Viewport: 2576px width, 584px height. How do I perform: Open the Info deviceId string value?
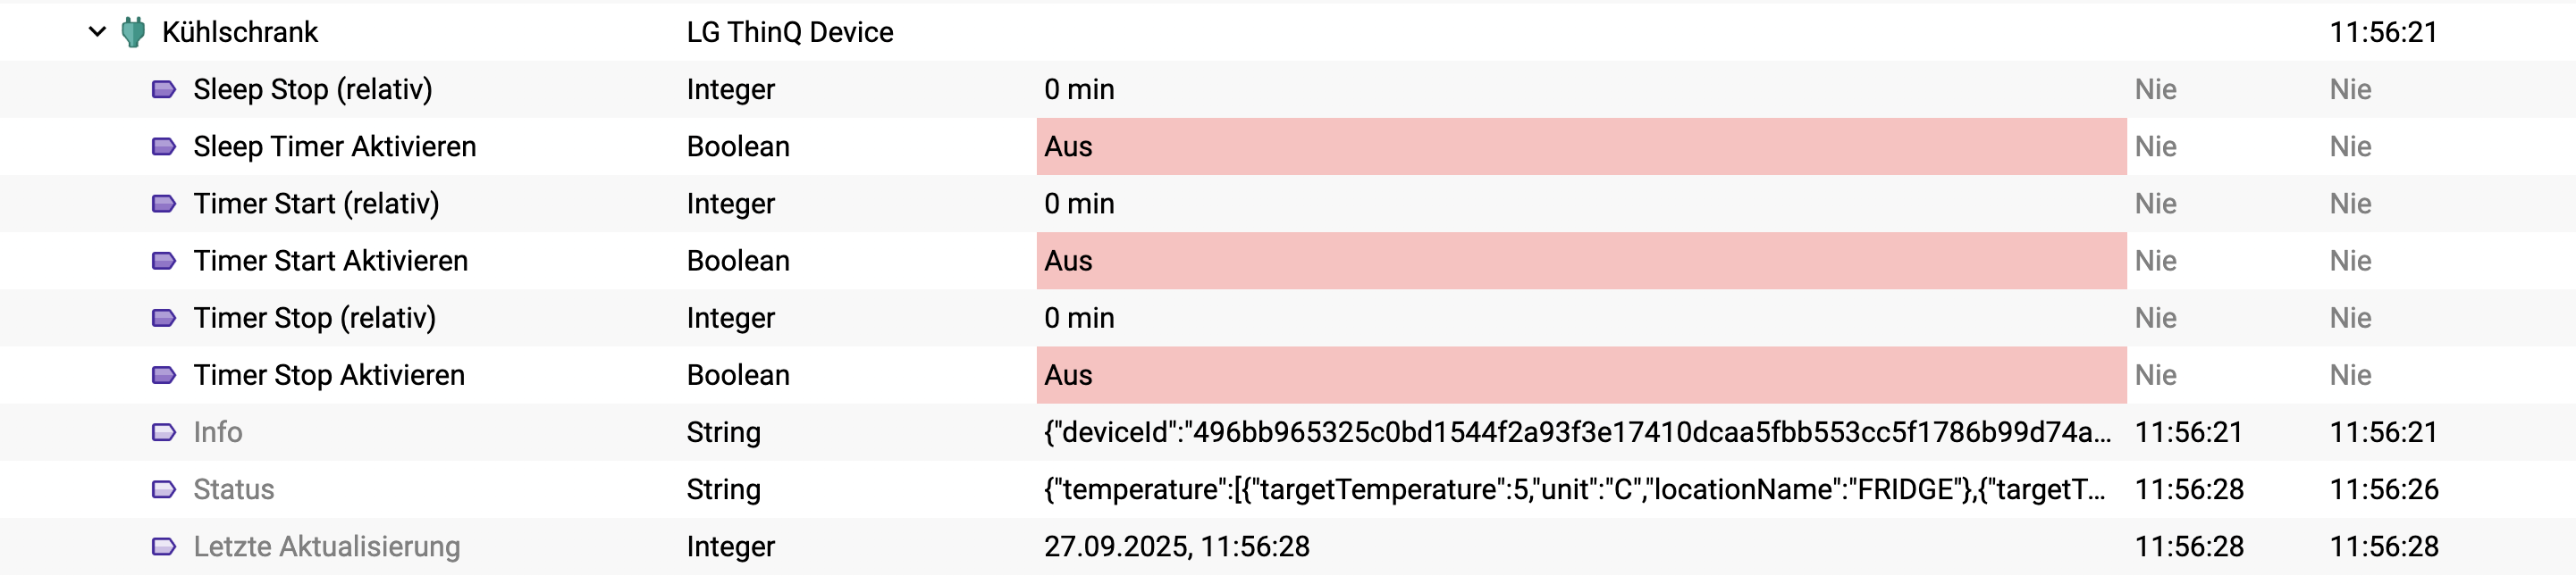point(1576,432)
